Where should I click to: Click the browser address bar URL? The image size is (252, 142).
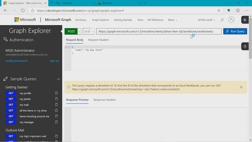click(x=80, y=11)
